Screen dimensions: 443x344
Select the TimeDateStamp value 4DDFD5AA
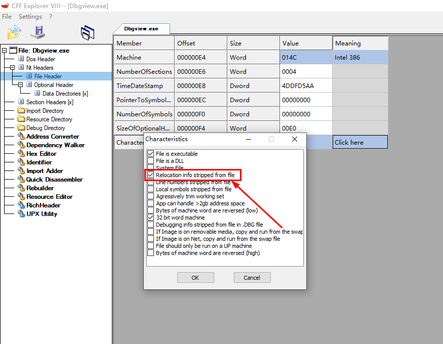[x=306, y=85]
